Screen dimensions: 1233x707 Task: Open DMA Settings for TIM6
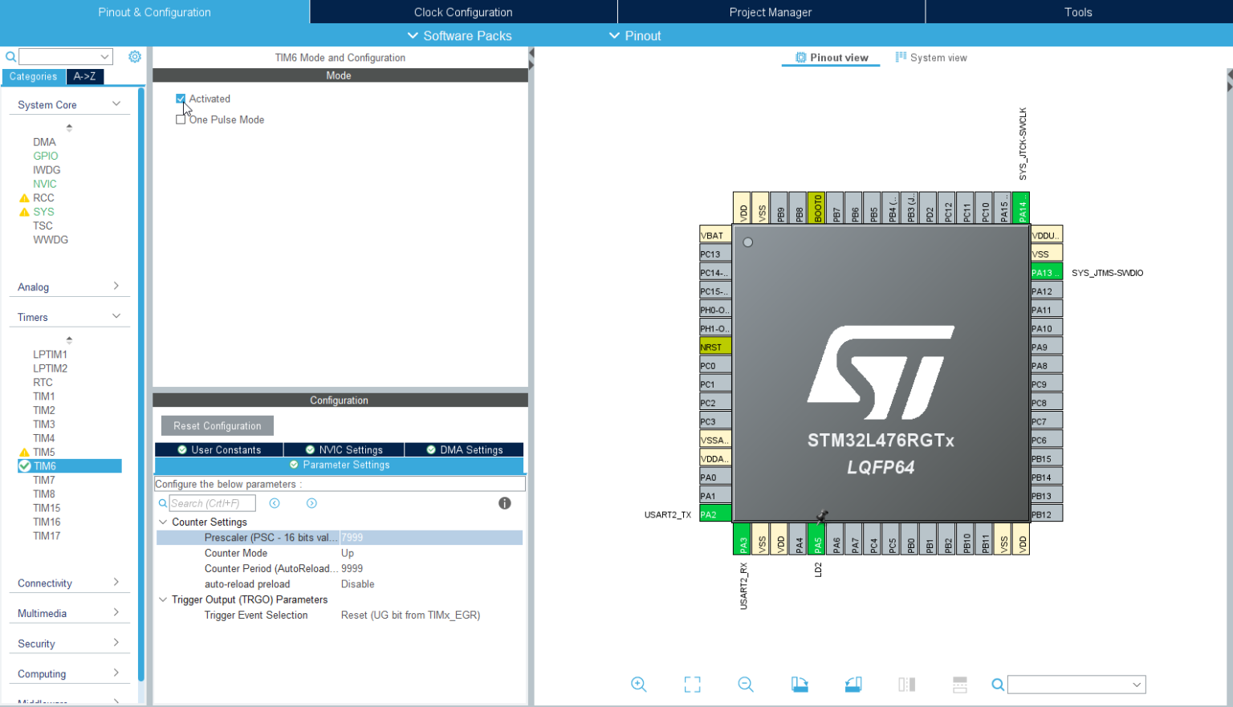pyautogui.click(x=464, y=449)
